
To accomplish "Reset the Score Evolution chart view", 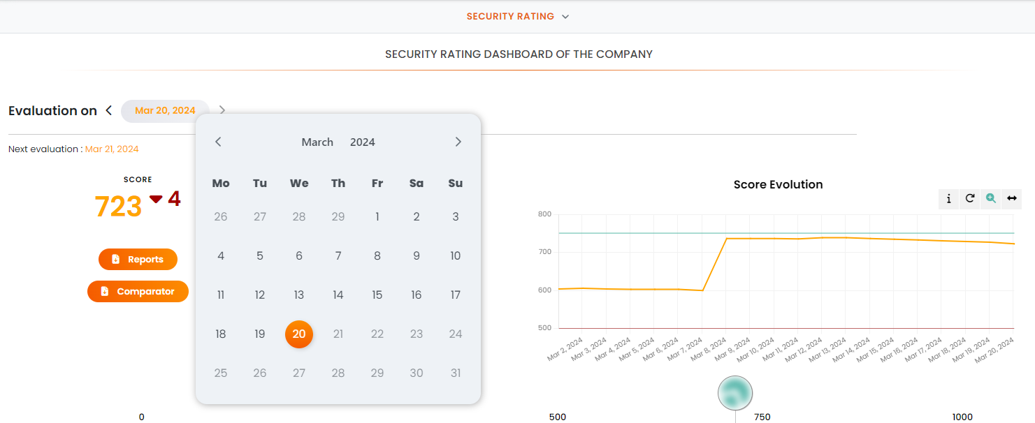I will coord(969,199).
